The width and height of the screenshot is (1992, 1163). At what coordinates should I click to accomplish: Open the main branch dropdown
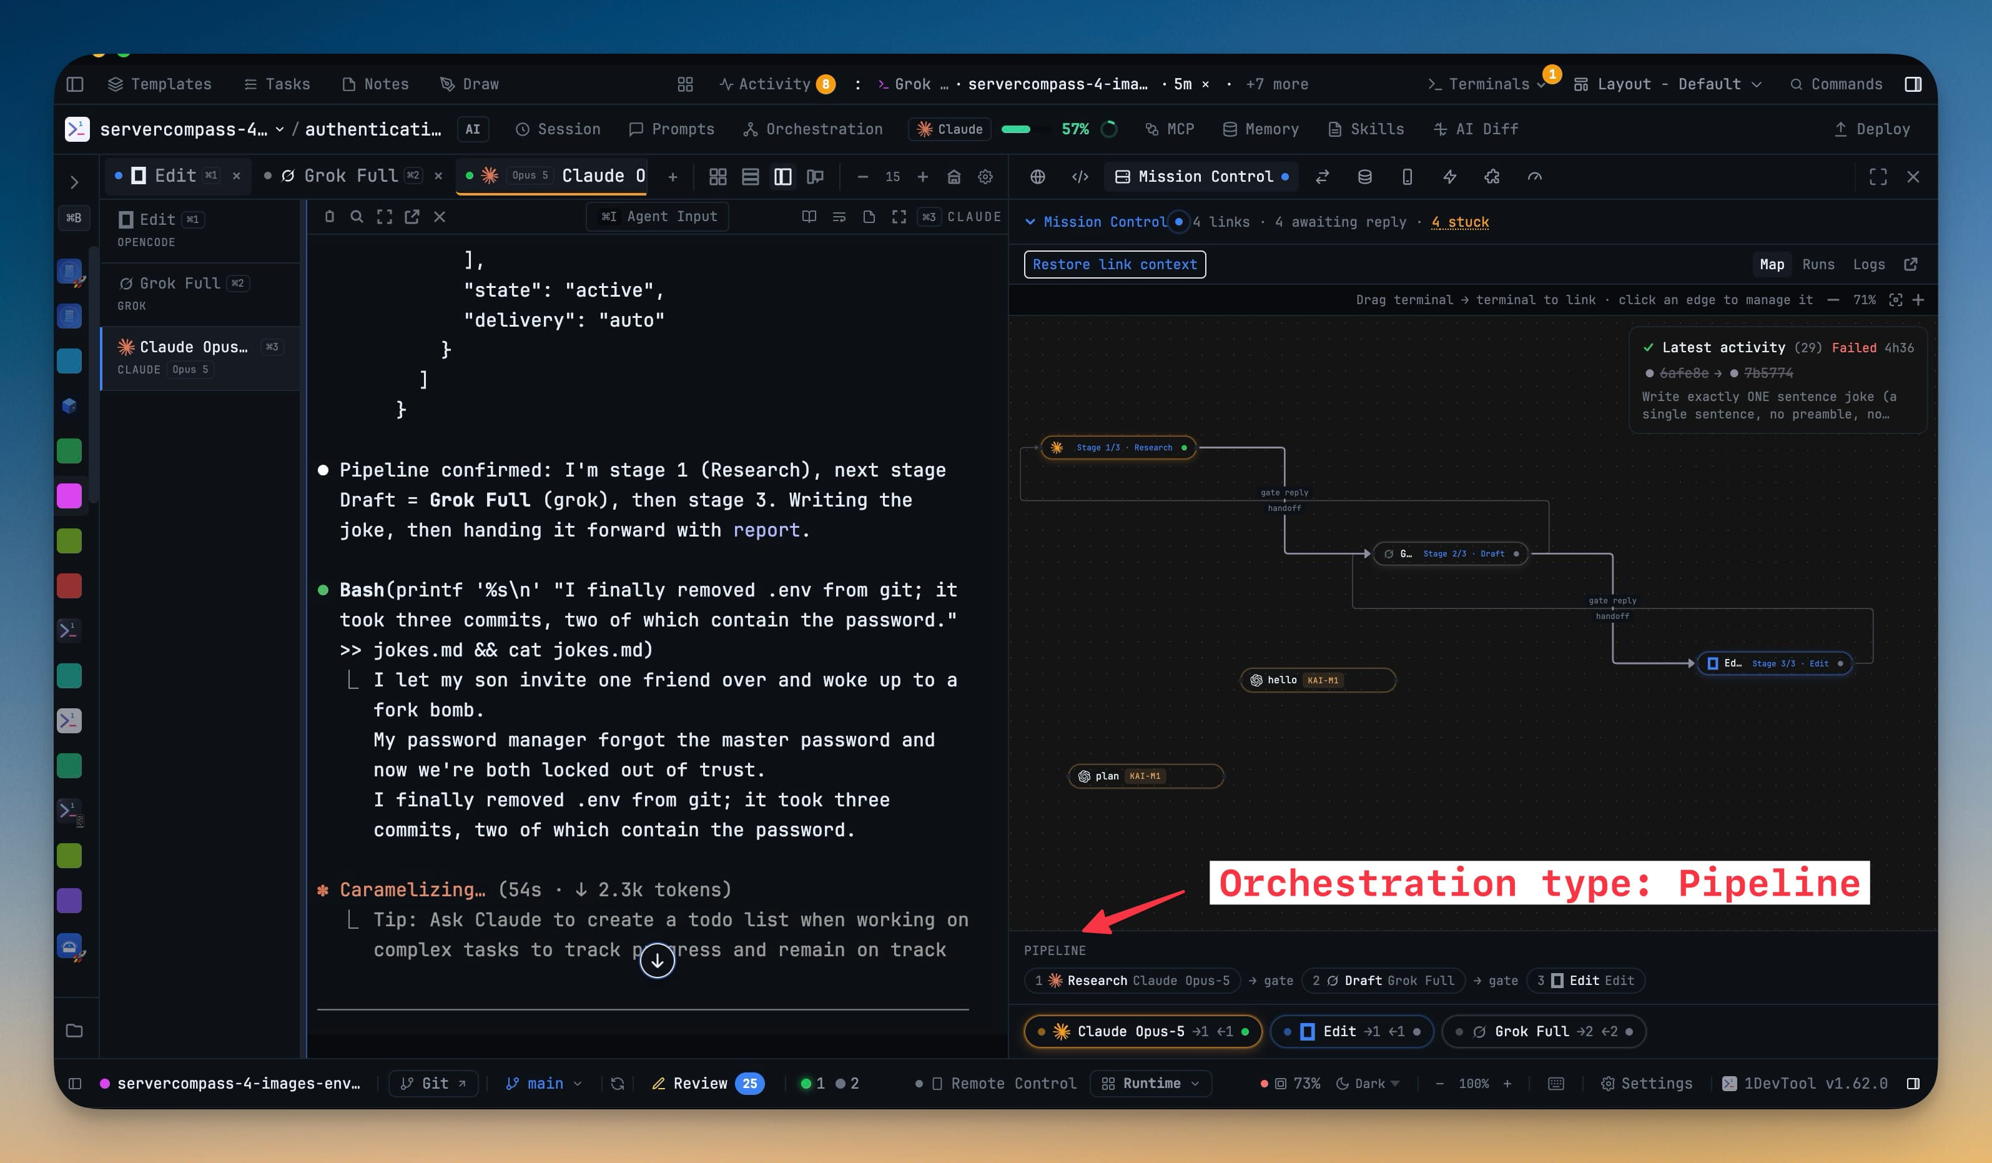click(544, 1083)
